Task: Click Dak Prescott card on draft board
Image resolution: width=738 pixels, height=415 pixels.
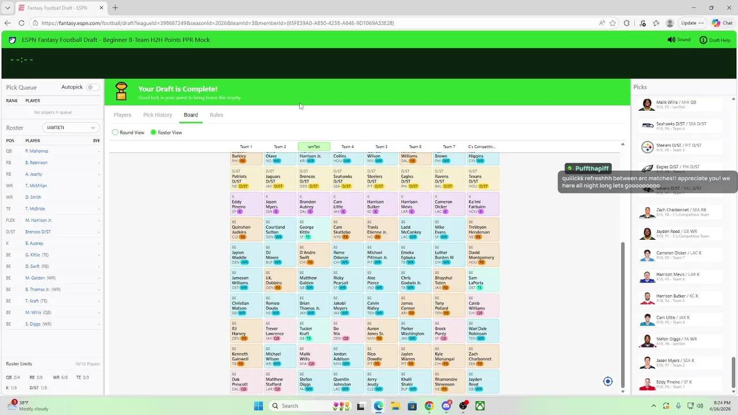Action: pyautogui.click(x=246, y=382)
